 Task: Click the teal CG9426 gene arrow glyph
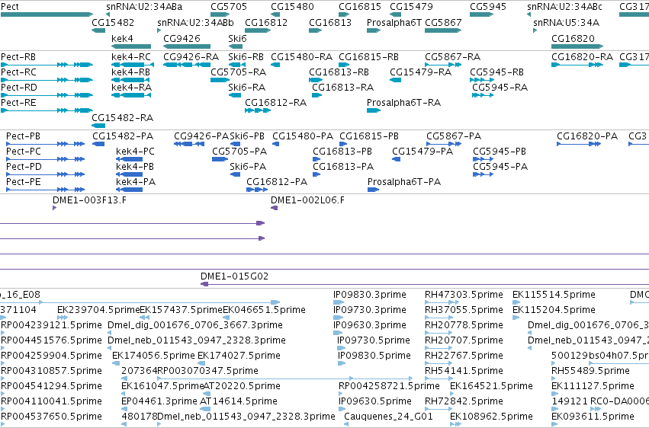tap(187, 46)
